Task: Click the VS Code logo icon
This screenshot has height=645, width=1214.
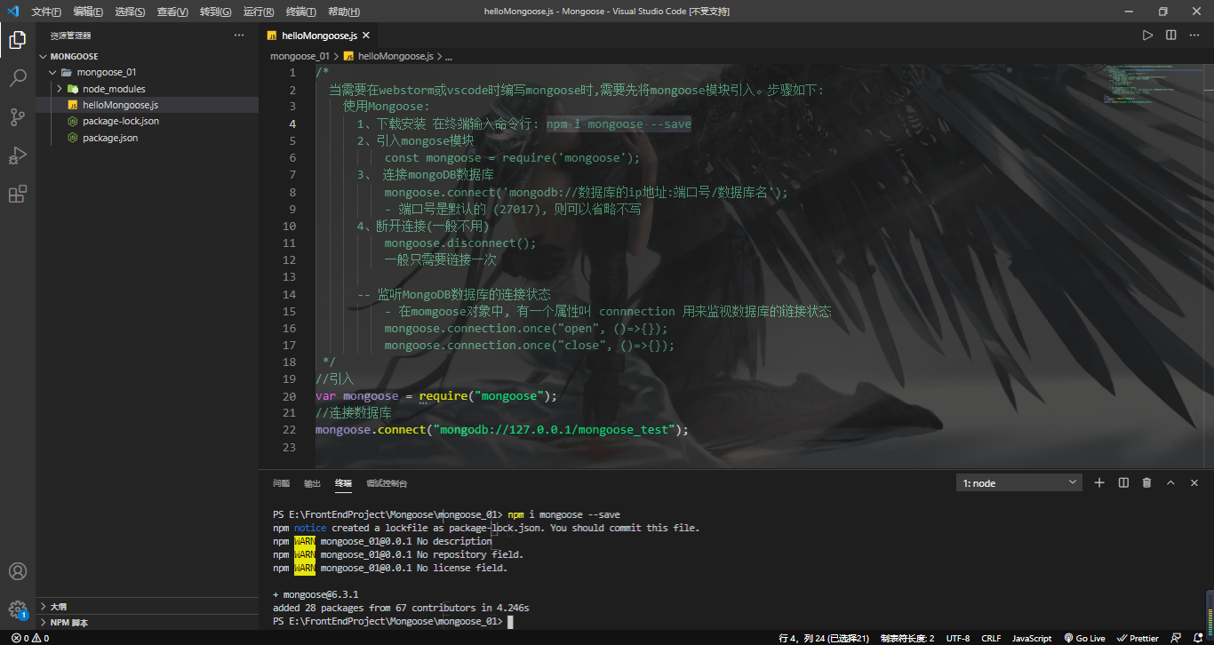Action: pyautogui.click(x=12, y=12)
